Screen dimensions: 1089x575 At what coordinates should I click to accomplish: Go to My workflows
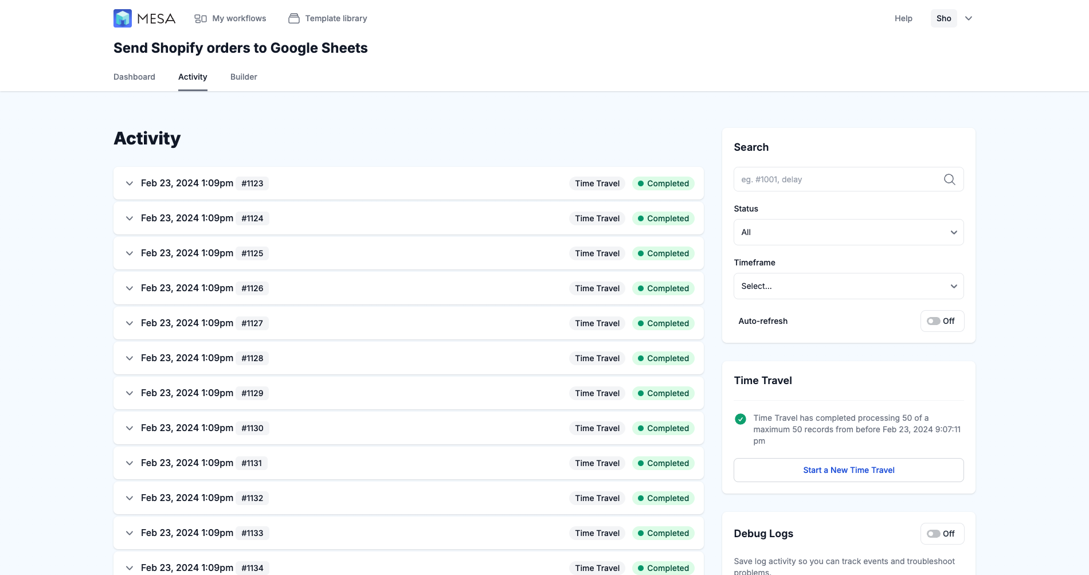[230, 18]
